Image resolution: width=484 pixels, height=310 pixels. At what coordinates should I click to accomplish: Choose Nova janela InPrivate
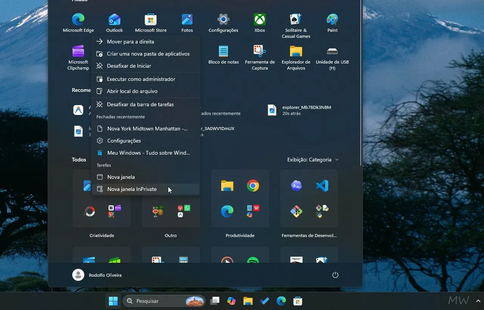146,189
